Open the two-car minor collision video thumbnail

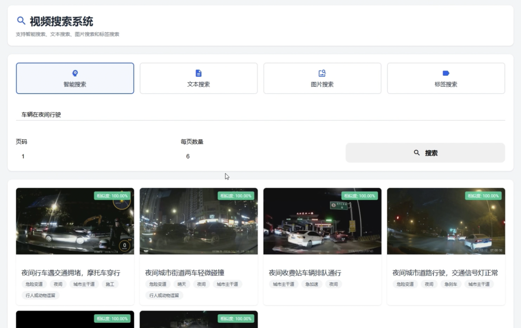tap(199, 221)
